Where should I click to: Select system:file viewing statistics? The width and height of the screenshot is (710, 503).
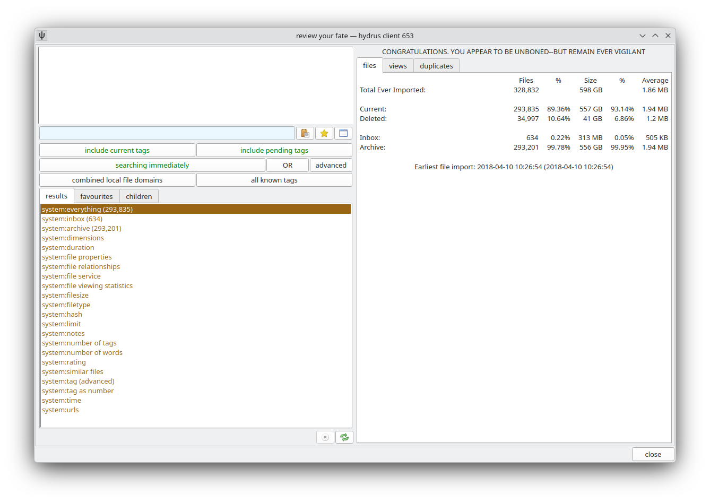(x=196, y=285)
